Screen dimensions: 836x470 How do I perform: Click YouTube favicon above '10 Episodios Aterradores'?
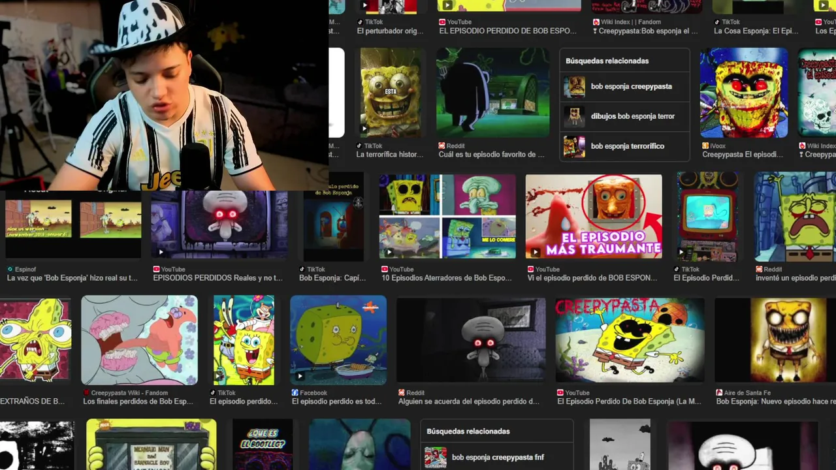coord(385,269)
